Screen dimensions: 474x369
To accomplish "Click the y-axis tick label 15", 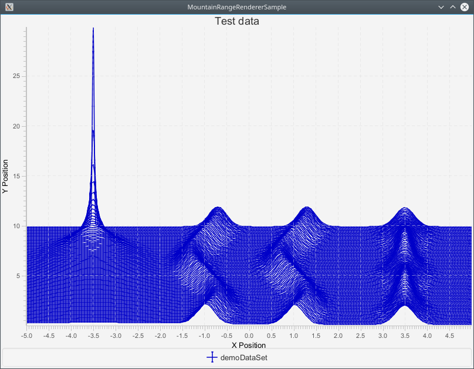I will (x=16, y=176).
